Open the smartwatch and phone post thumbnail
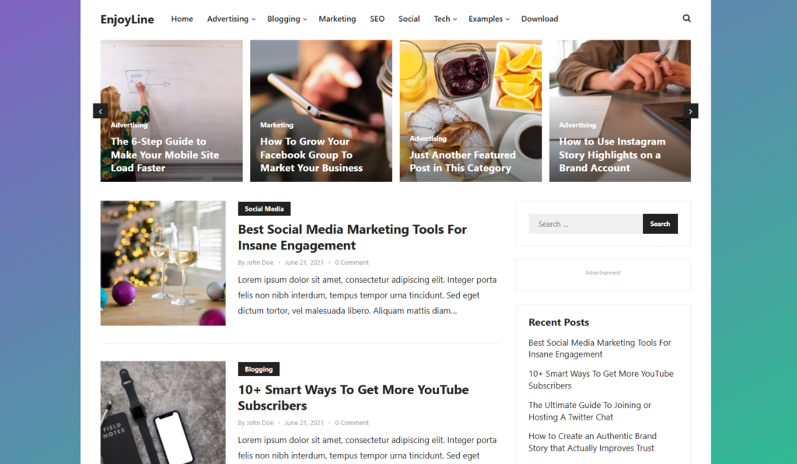This screenshot has height=464, width=797. tap(163, 412)
